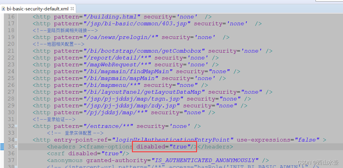Screen dimensions: 343x168
Task: Click "/bi/mapmain/mapMain" on line 25
Action: pyautogui.click(x=121, y=78)
